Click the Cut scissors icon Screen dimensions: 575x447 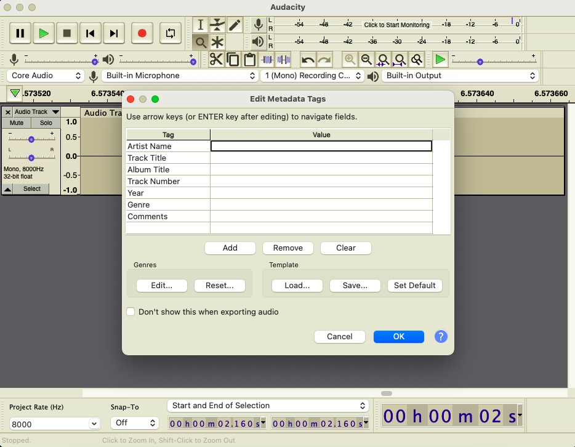(x=215, y=60)
